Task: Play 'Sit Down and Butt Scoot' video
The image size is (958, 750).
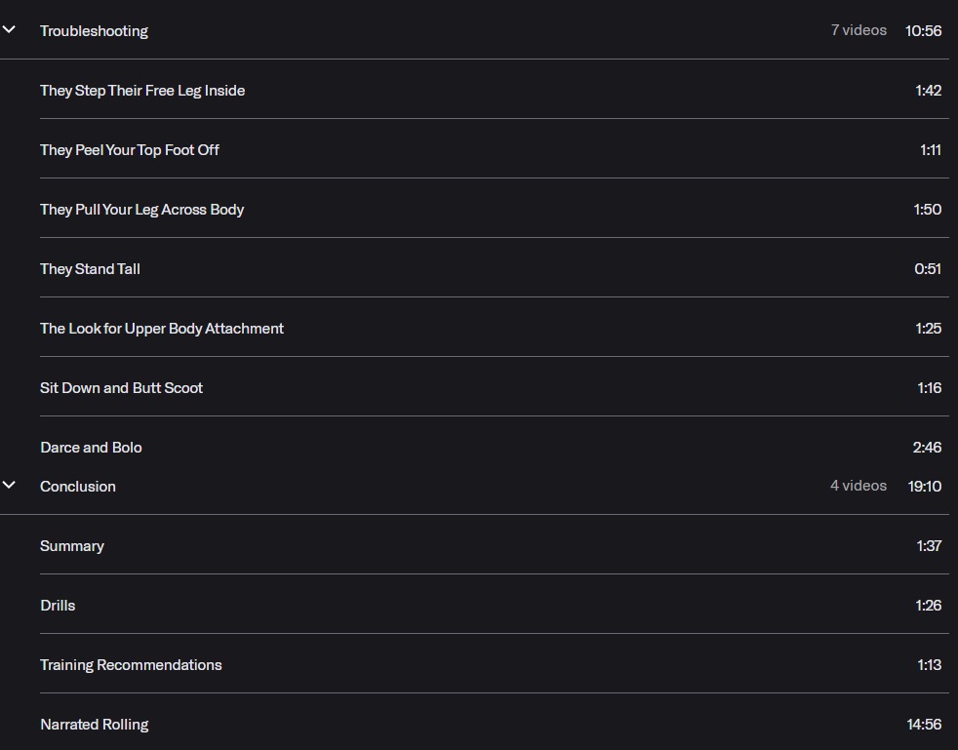Action: 122,388
